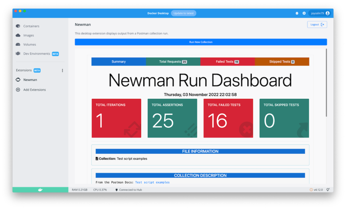Click the Docker whale icon in the footer

click(40, 189)
